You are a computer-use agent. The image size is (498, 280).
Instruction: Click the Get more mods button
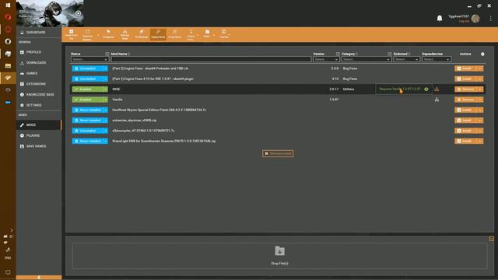pos(278,154)
